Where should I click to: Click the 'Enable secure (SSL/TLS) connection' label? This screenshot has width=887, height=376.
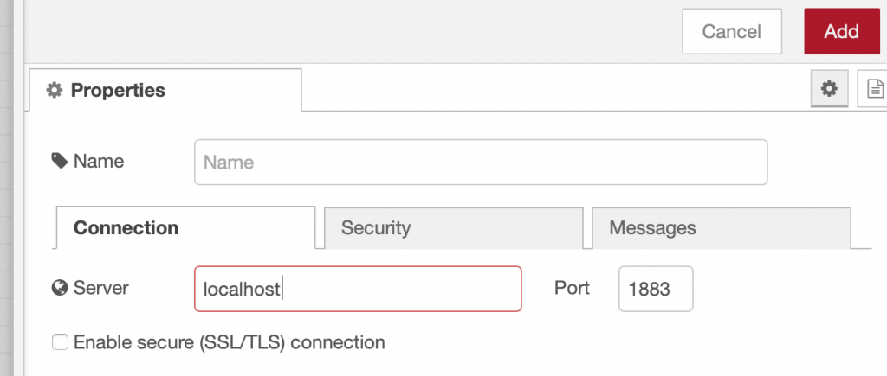229,342
